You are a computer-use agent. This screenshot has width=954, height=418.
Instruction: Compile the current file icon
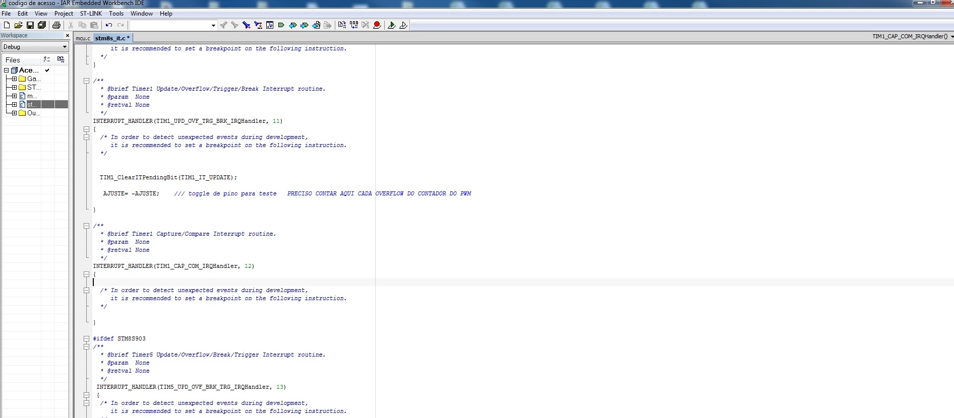click(342, 25)
